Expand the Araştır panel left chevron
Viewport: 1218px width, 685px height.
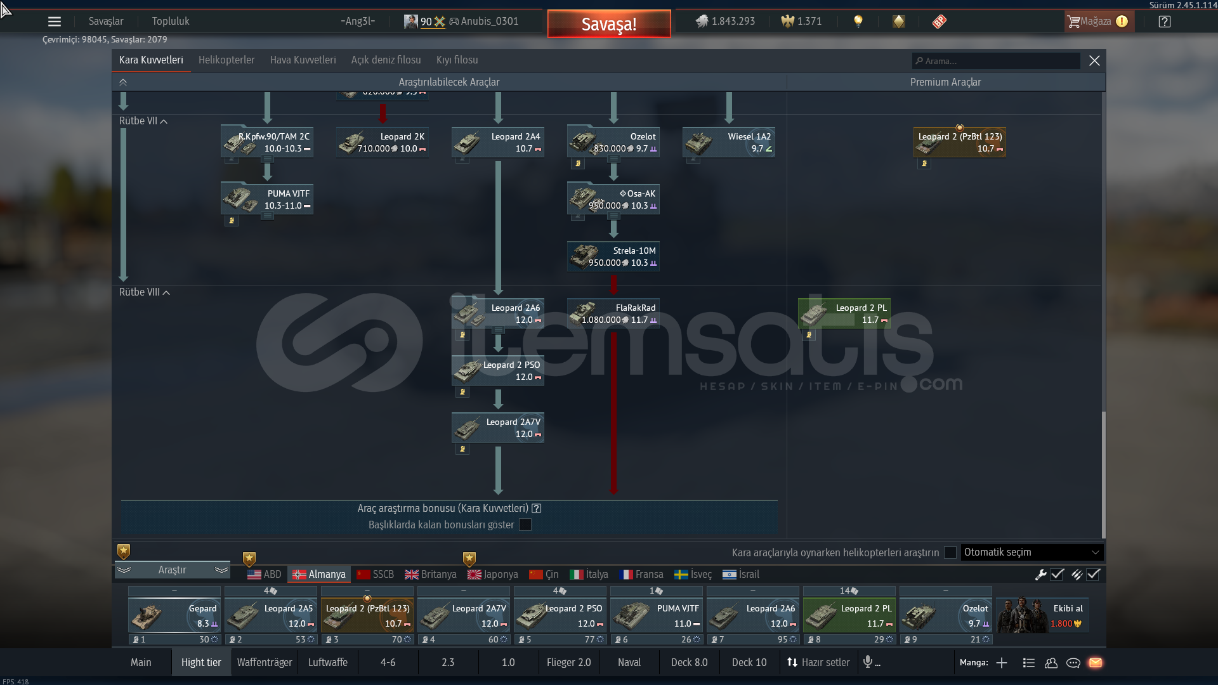tap(124, 570)
